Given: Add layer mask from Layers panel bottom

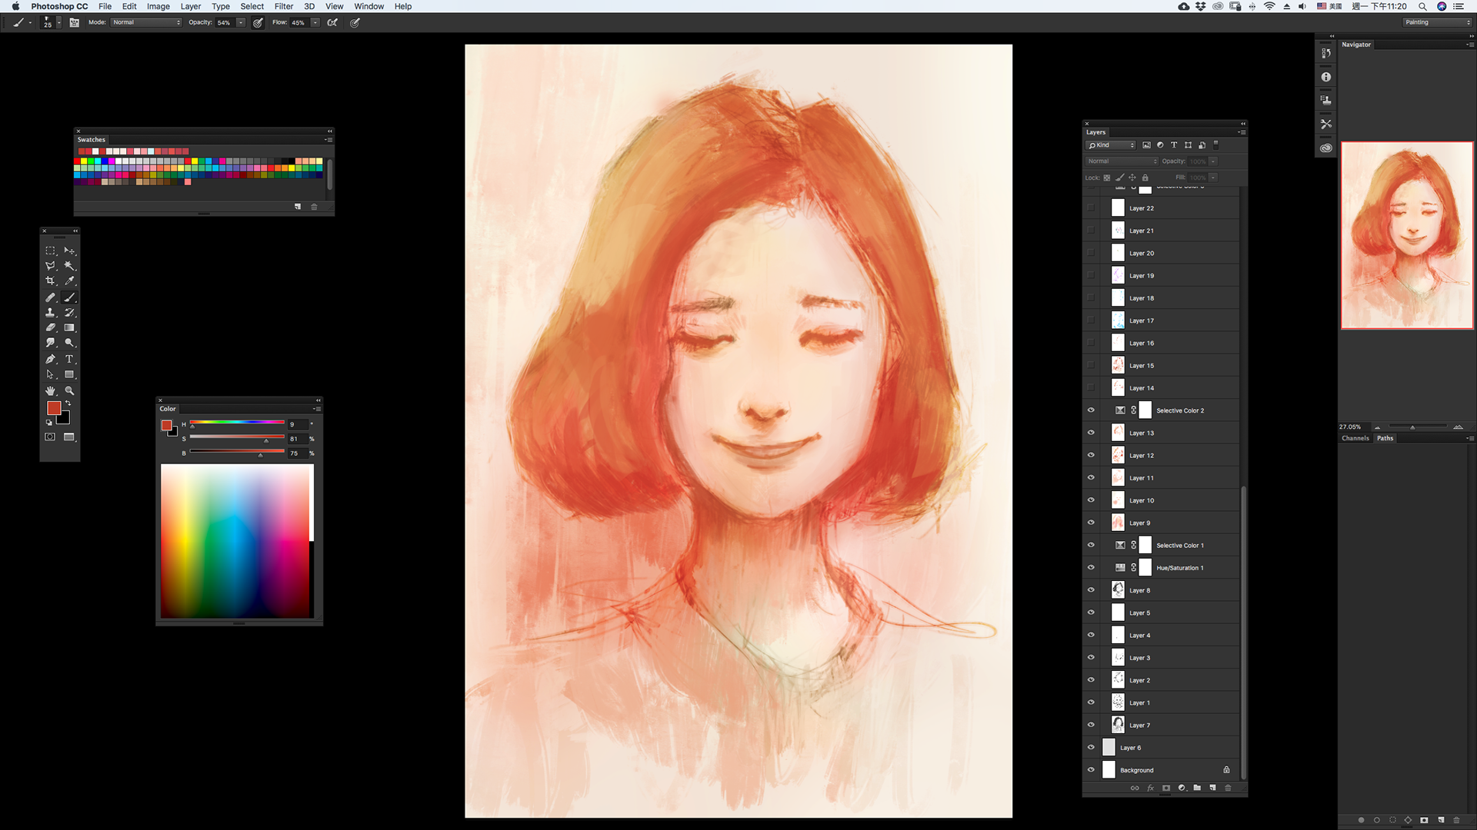Looking at the screenshot, I should pyautogui.click(x=1166, y=788).
